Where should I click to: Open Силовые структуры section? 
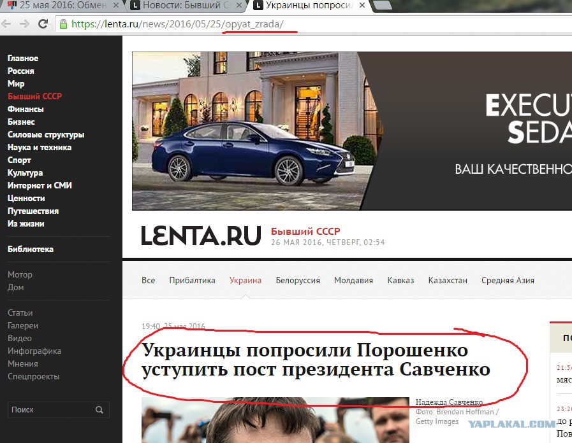(x=46, y=135)
